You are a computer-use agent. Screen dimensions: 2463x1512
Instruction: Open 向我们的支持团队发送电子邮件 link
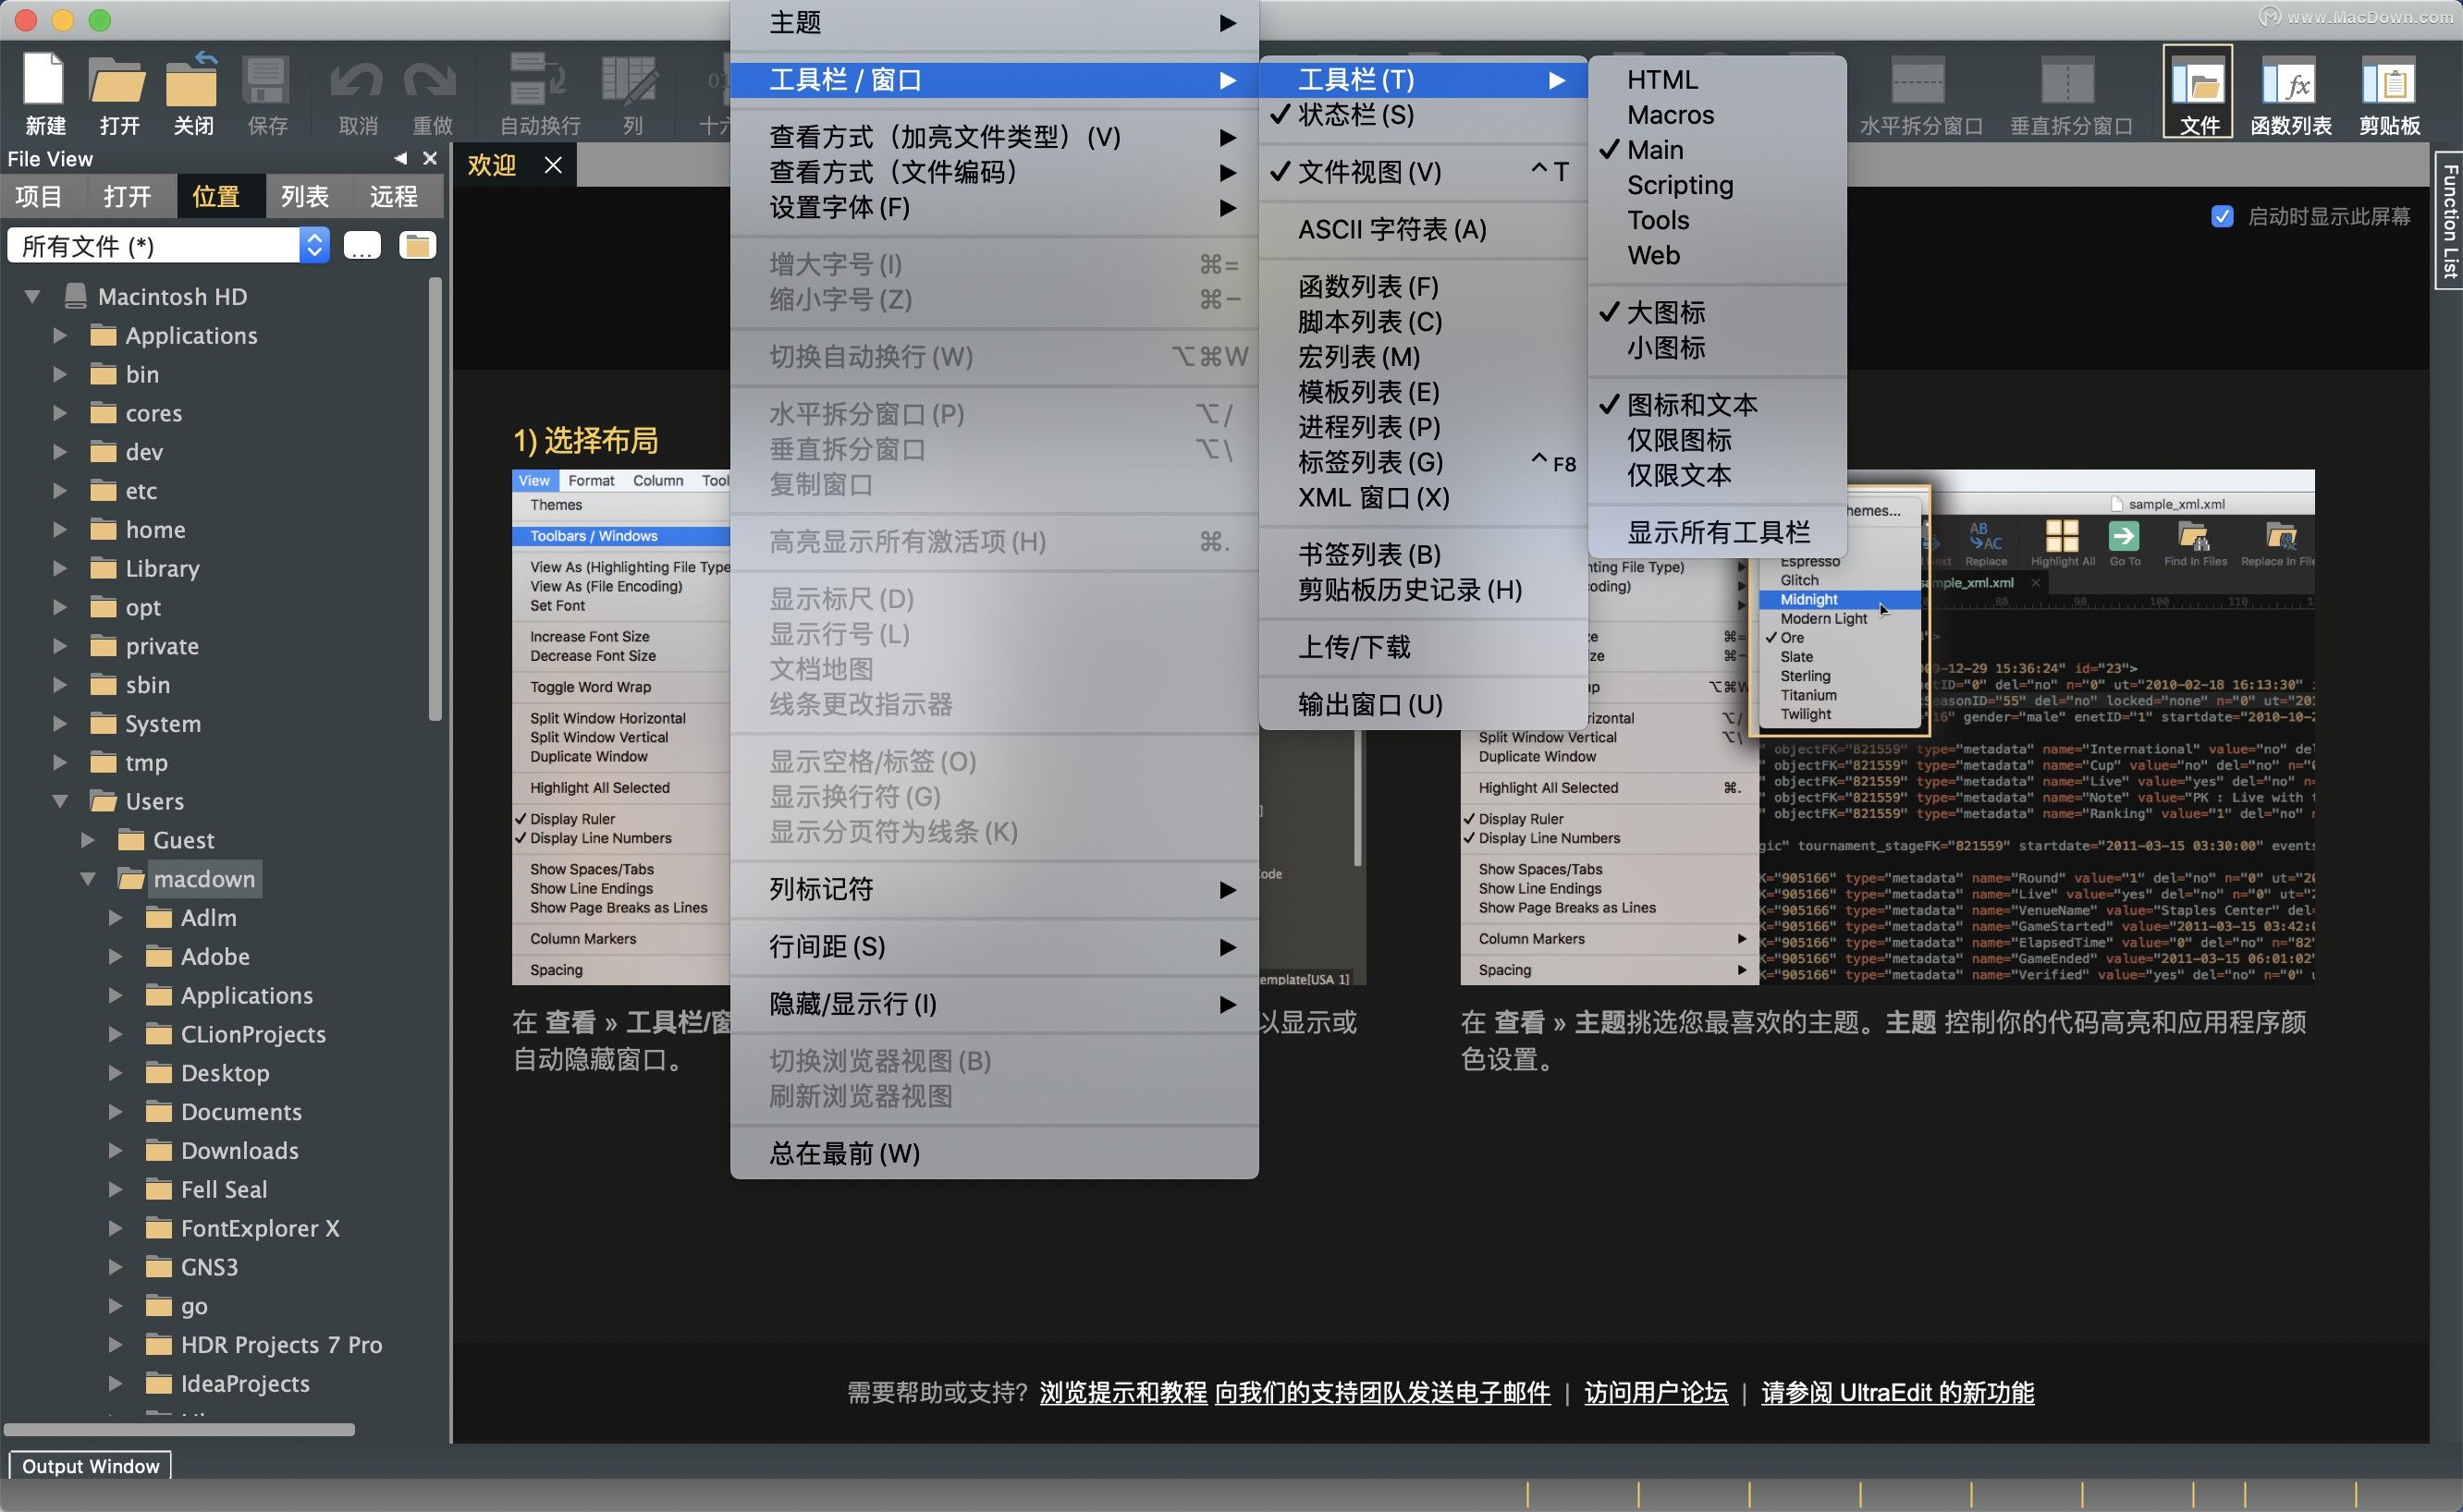coord(1382,1392)
